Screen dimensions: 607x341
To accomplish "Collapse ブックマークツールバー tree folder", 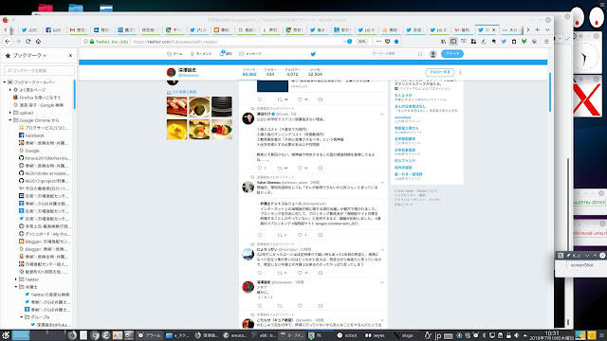I will (5, 82).
